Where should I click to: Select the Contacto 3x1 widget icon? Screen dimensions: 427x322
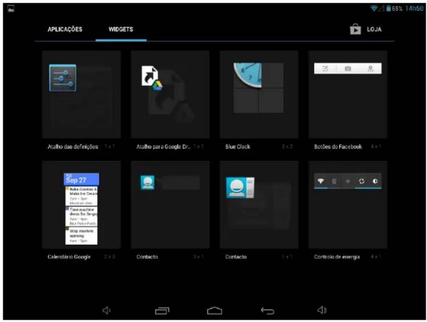pyautogui.click(x=147, y=182)
